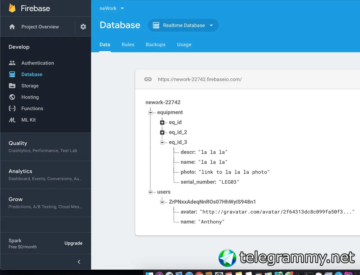Collapse the eq_id_3 node
This screenshot has height=275, width=360.
(x=162, y=142)
